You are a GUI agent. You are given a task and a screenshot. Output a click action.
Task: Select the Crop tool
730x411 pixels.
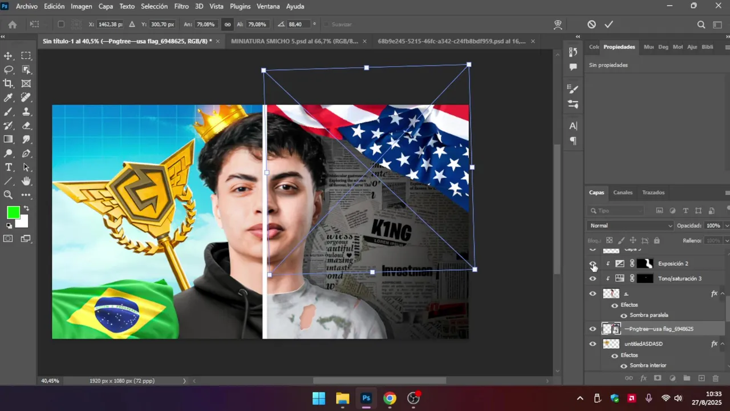9,84
